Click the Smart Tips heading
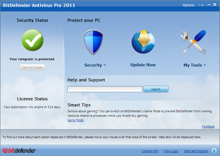Screen dimensions: 220x156 [79, 105]
